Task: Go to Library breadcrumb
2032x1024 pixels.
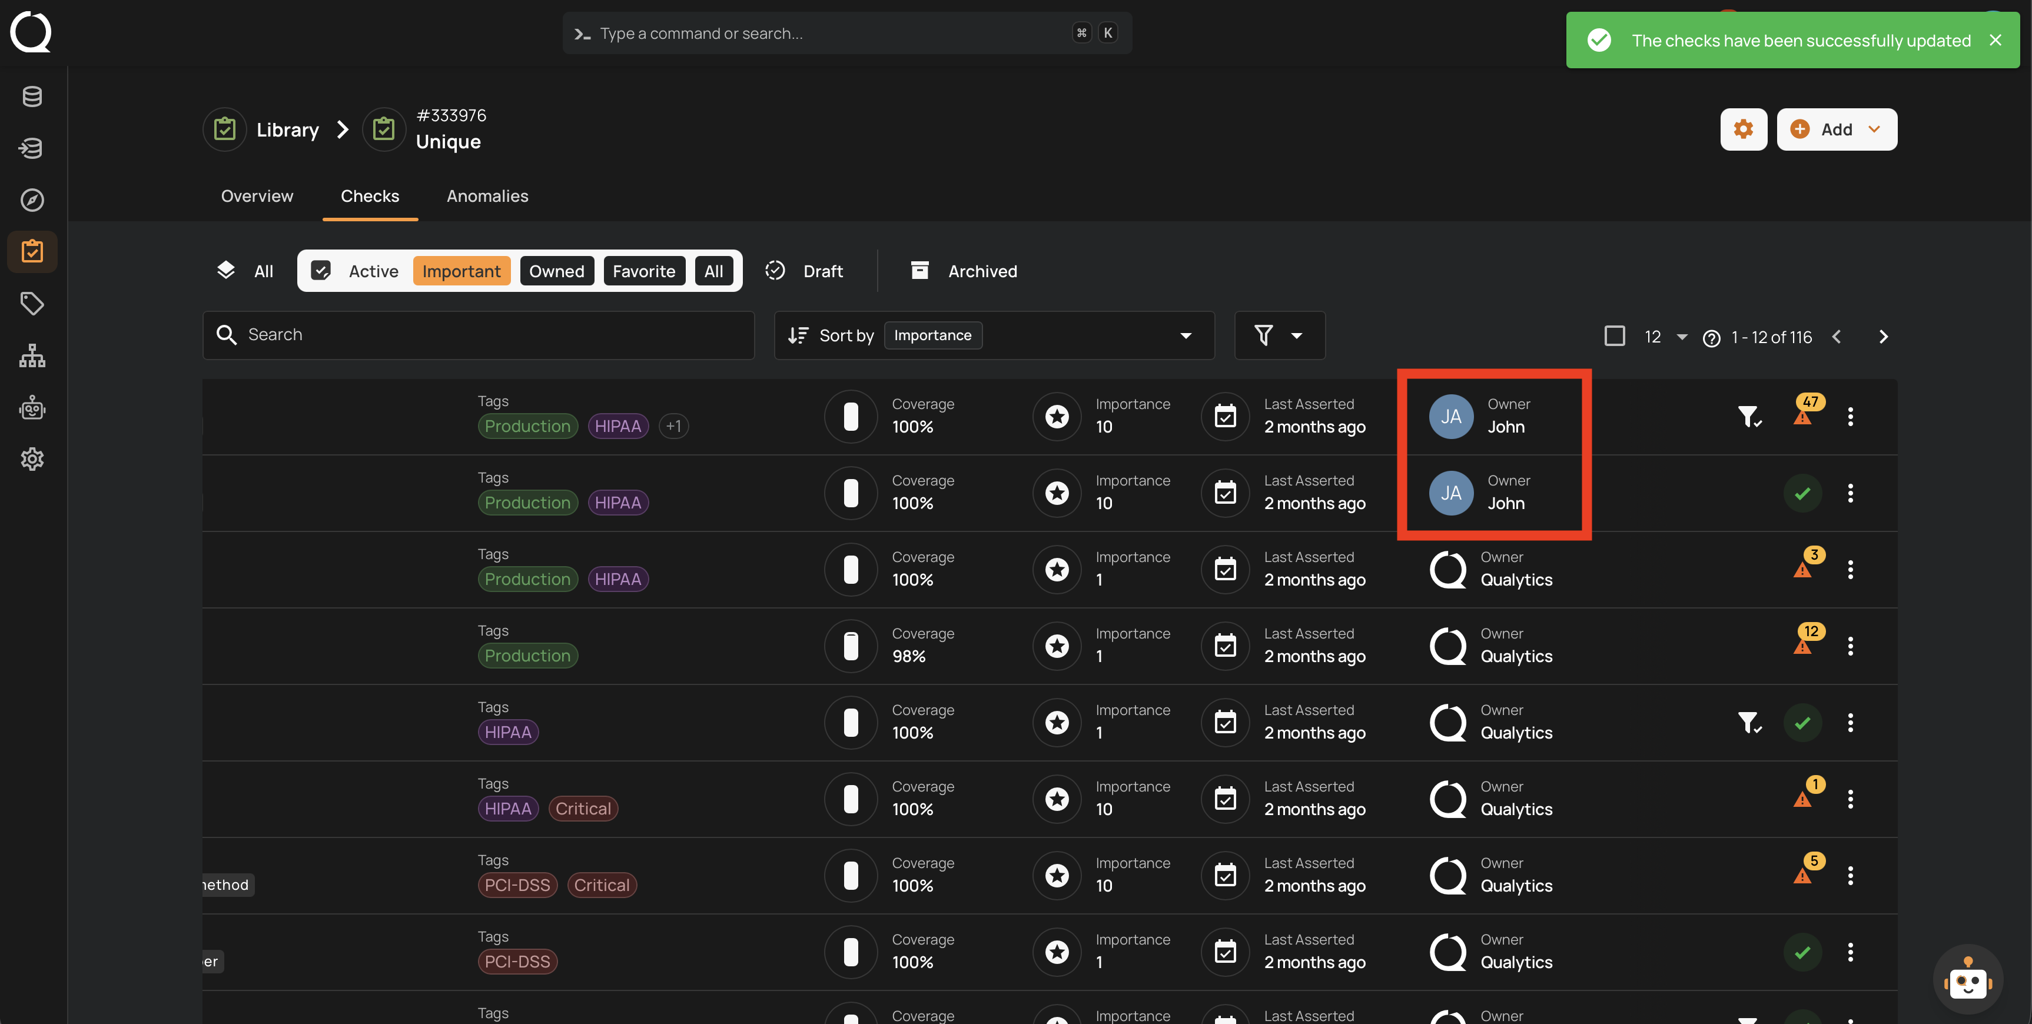Action: (x=288, y=129)
